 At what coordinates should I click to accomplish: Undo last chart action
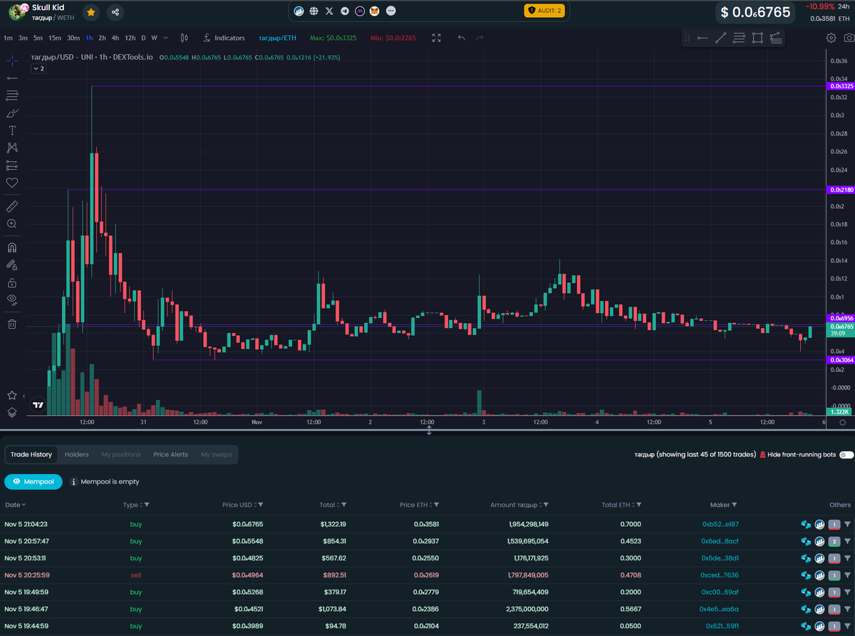click(x=462, y=38)
